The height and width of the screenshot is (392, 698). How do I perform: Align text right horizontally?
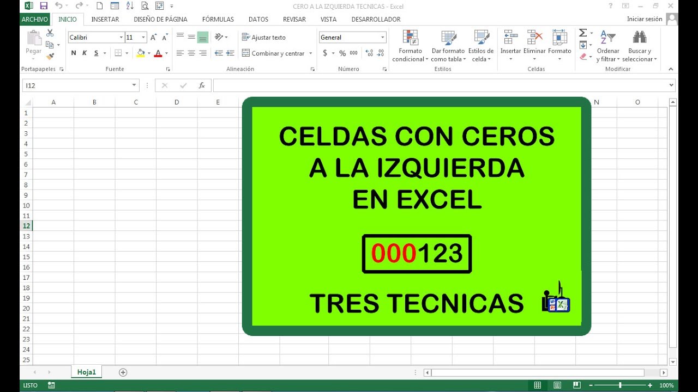click(x=203, y=53)
